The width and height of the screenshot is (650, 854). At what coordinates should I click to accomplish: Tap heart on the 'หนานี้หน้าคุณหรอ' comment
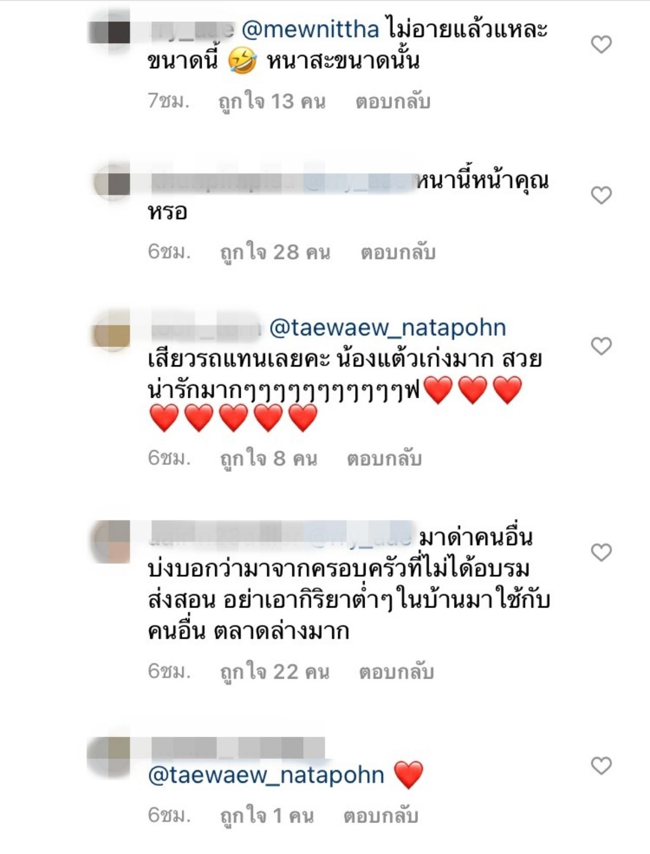[601, 195]
